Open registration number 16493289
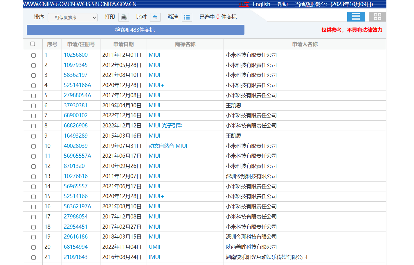The image size is (414, 265). tap(76, 136)
